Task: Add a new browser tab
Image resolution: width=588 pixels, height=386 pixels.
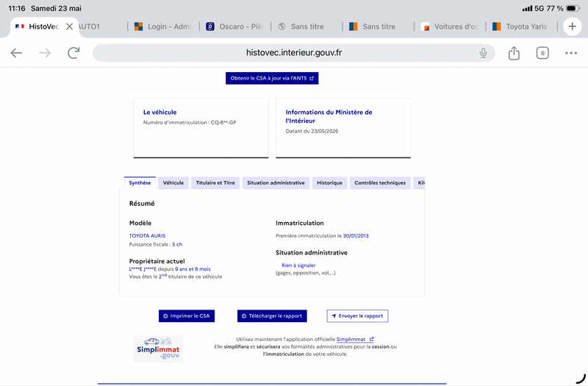Action: coord(572,26)
